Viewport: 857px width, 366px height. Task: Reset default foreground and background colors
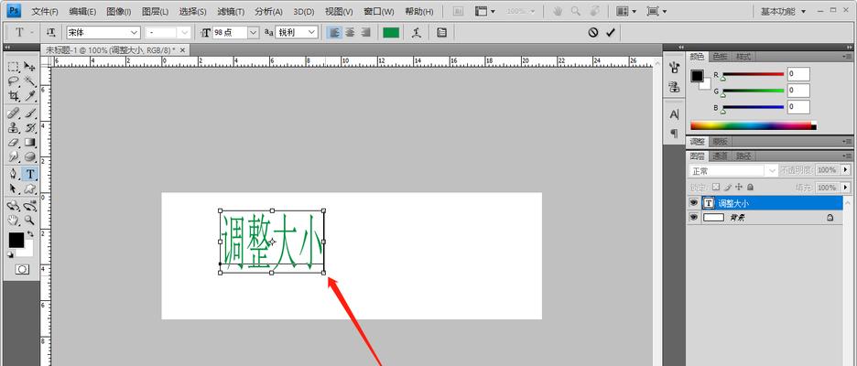coord(10,254)
